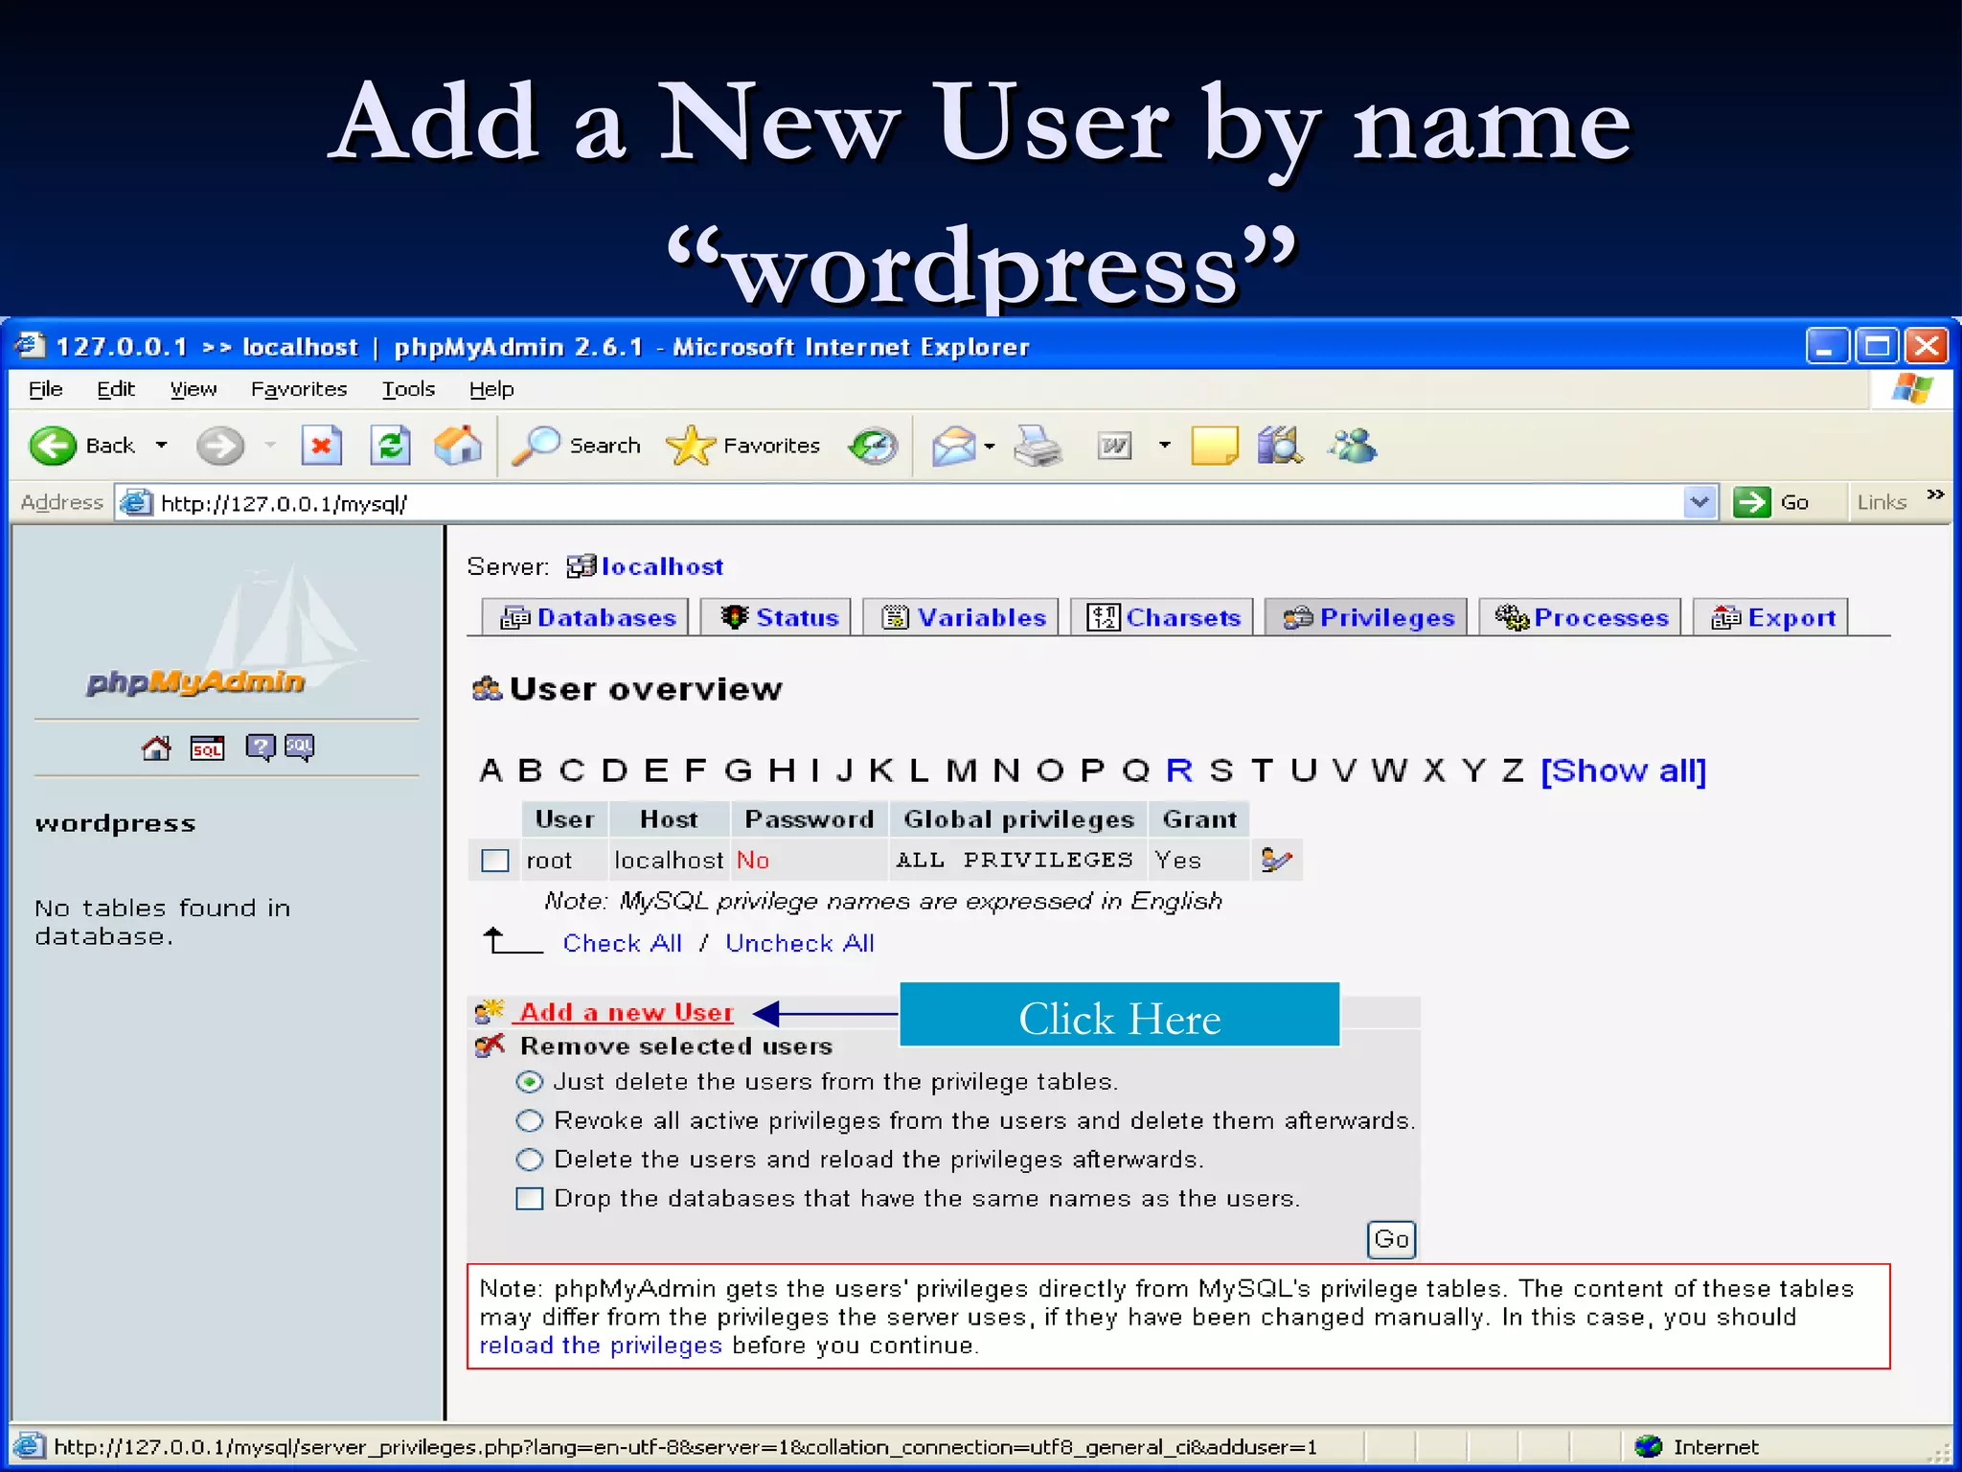The height and width of the screenshot is (1472, 1962).
Task: Expand the Forward button dropdown arrow
Action: [x=270, y=446]
